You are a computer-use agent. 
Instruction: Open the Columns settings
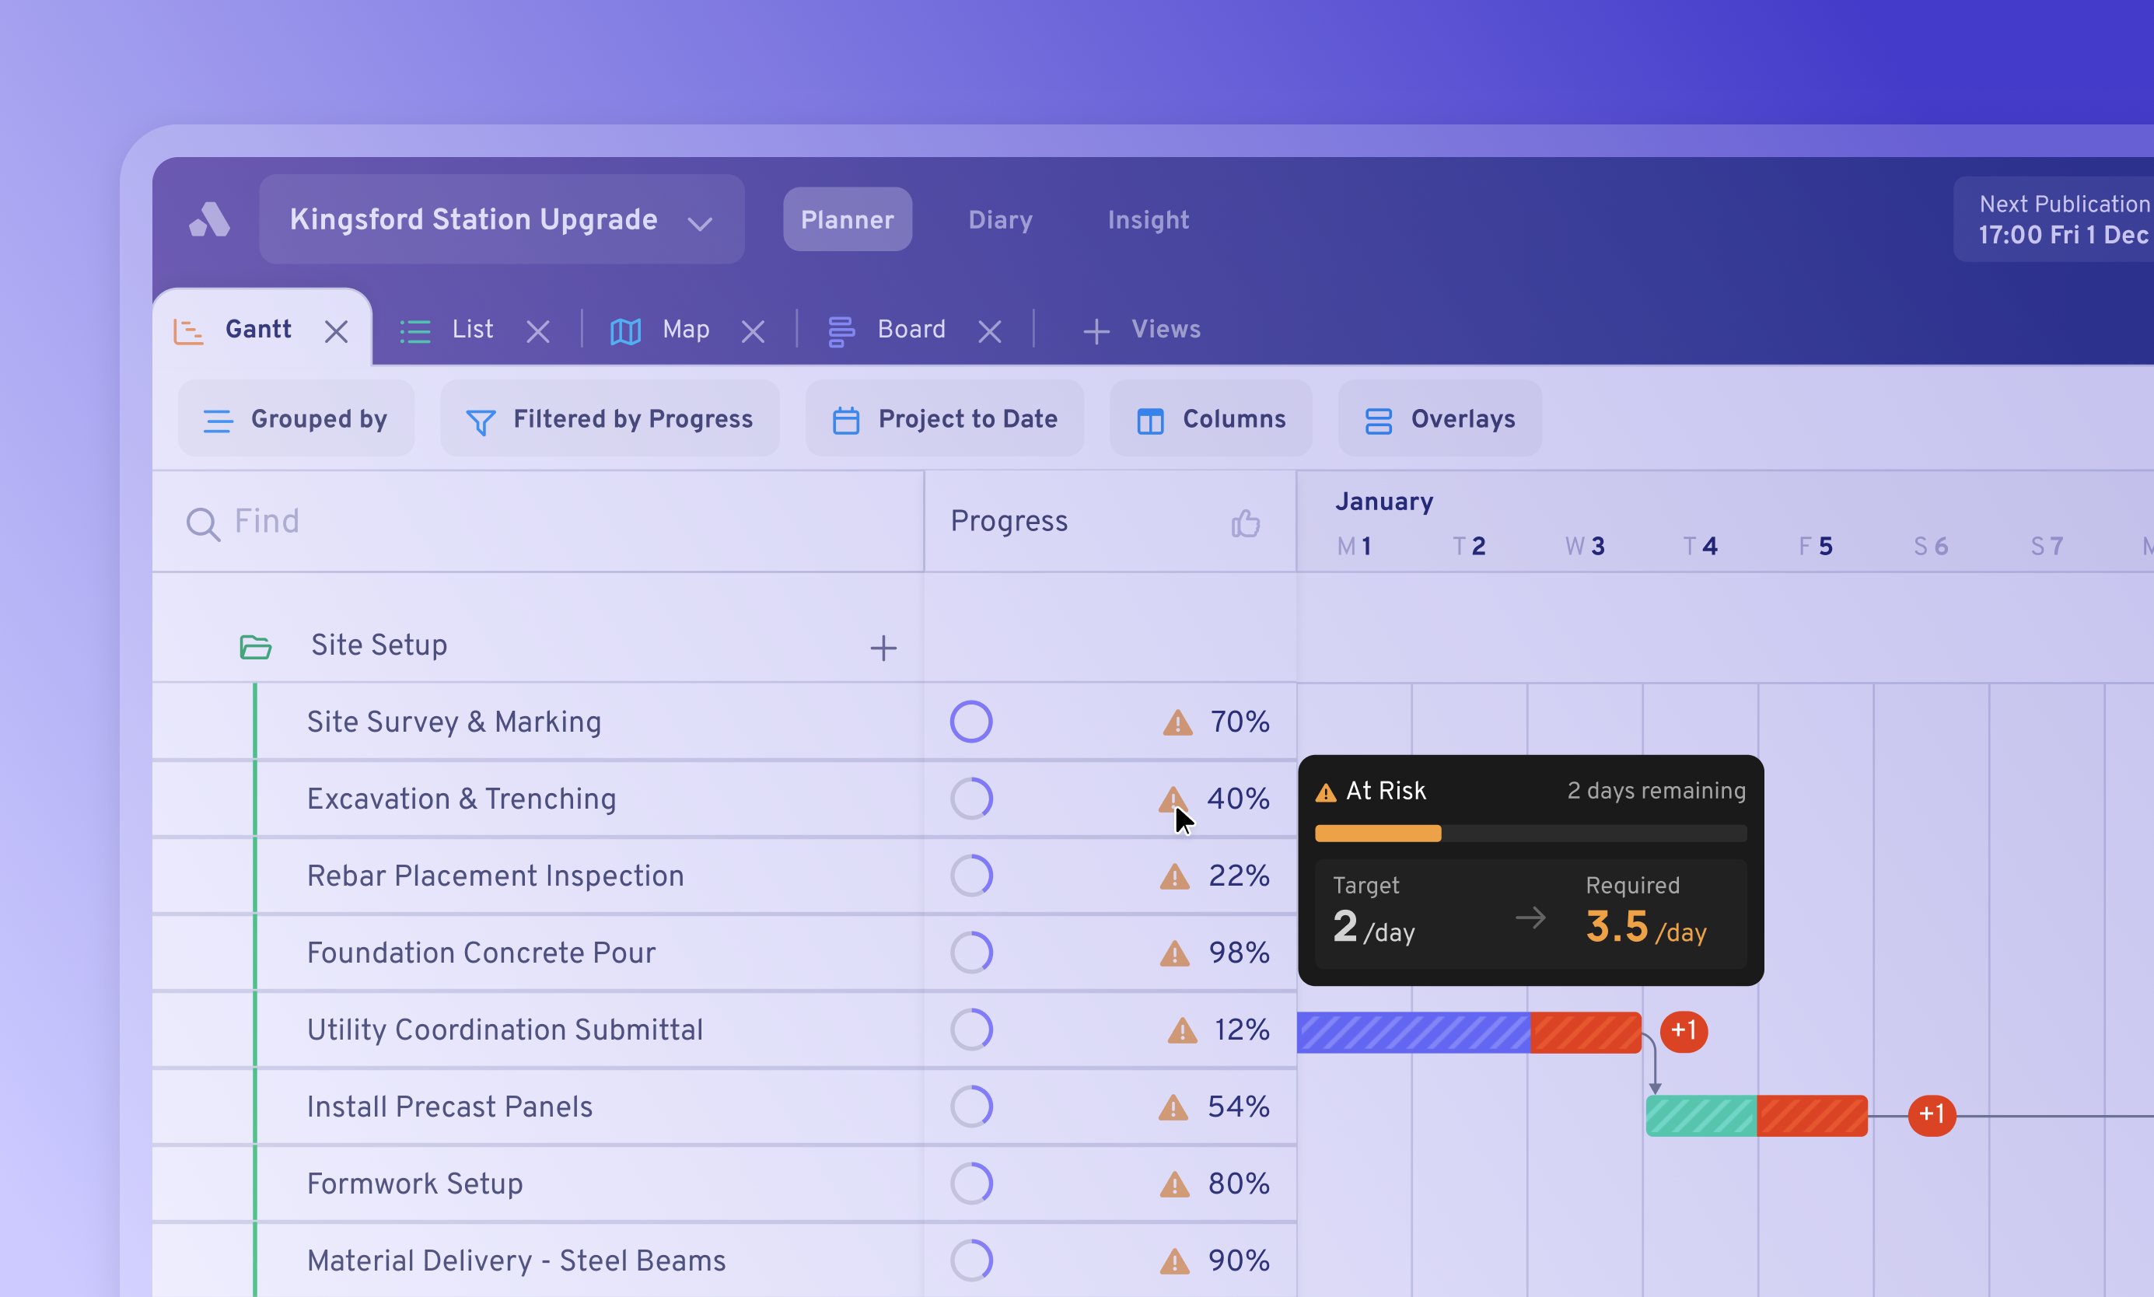point(1211,418)
